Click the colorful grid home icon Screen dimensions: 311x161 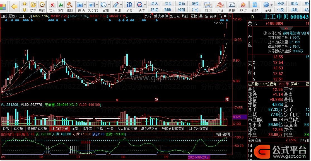(x=3, y=7)
